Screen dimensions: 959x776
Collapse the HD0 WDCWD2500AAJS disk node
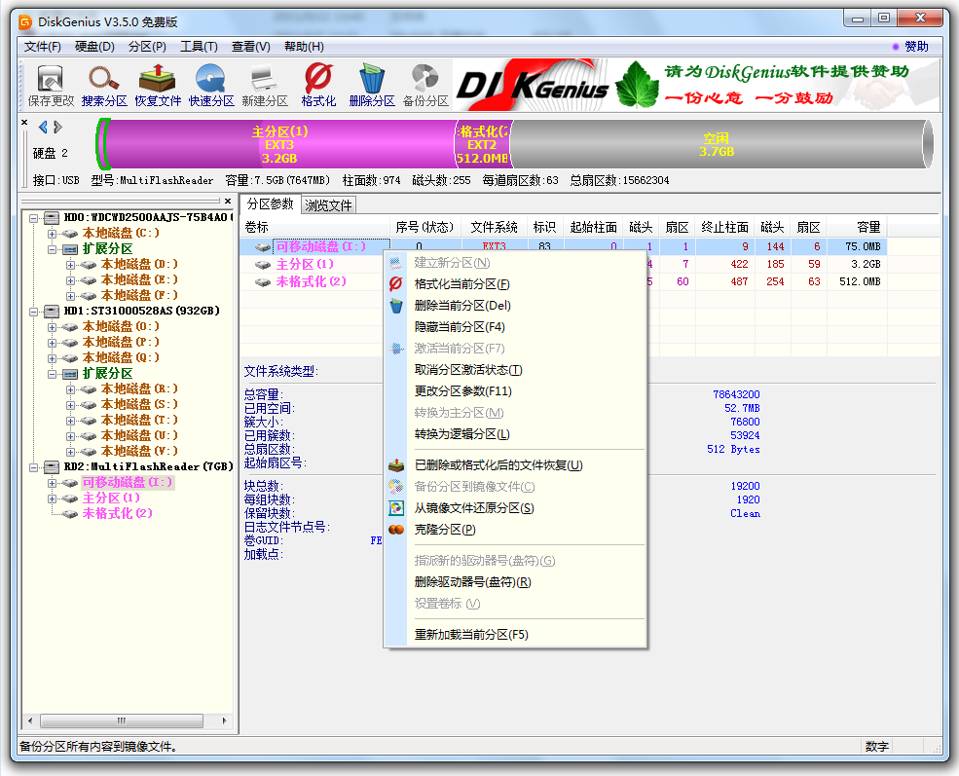tap(34, 218)
